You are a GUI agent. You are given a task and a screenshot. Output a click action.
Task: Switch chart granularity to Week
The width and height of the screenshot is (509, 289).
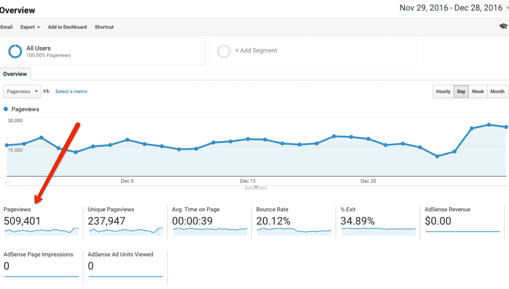[x=478, y=92]
